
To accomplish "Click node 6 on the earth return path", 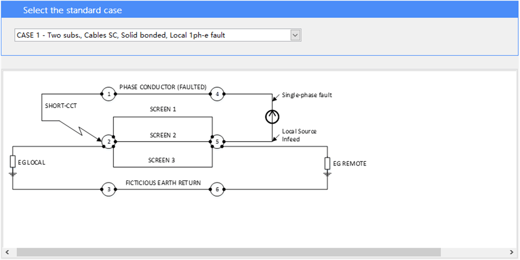I will 217,189.
